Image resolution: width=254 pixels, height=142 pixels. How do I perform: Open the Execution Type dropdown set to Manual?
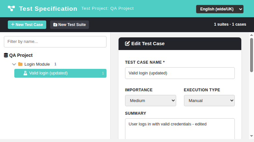pos(209,101)
